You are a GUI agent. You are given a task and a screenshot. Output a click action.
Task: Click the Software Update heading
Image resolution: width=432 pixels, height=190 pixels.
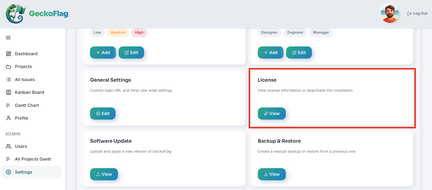111,141
